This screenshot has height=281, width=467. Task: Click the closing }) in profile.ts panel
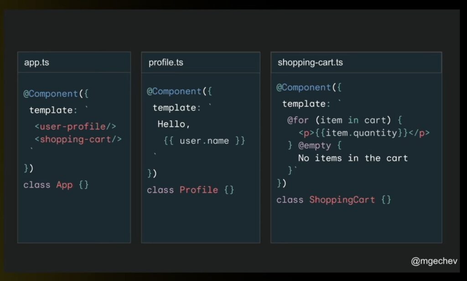(152, 173)
